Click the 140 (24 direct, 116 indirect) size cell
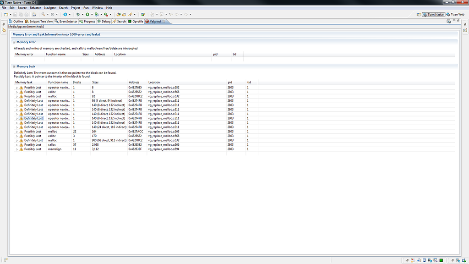 109,127
